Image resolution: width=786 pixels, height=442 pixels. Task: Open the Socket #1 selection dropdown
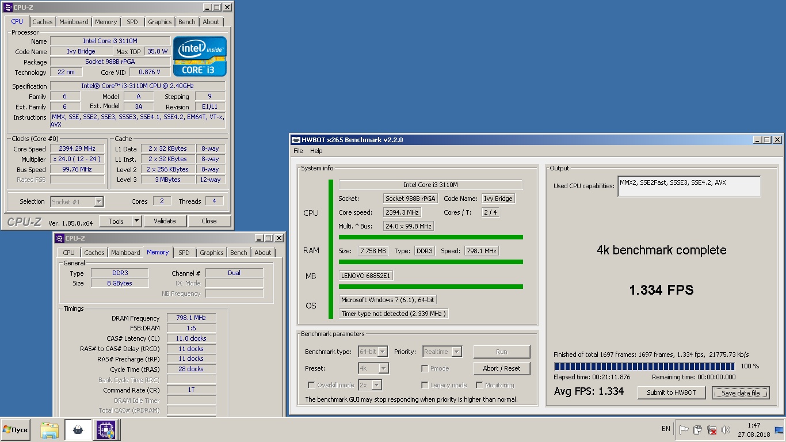(x=77, y=201)
